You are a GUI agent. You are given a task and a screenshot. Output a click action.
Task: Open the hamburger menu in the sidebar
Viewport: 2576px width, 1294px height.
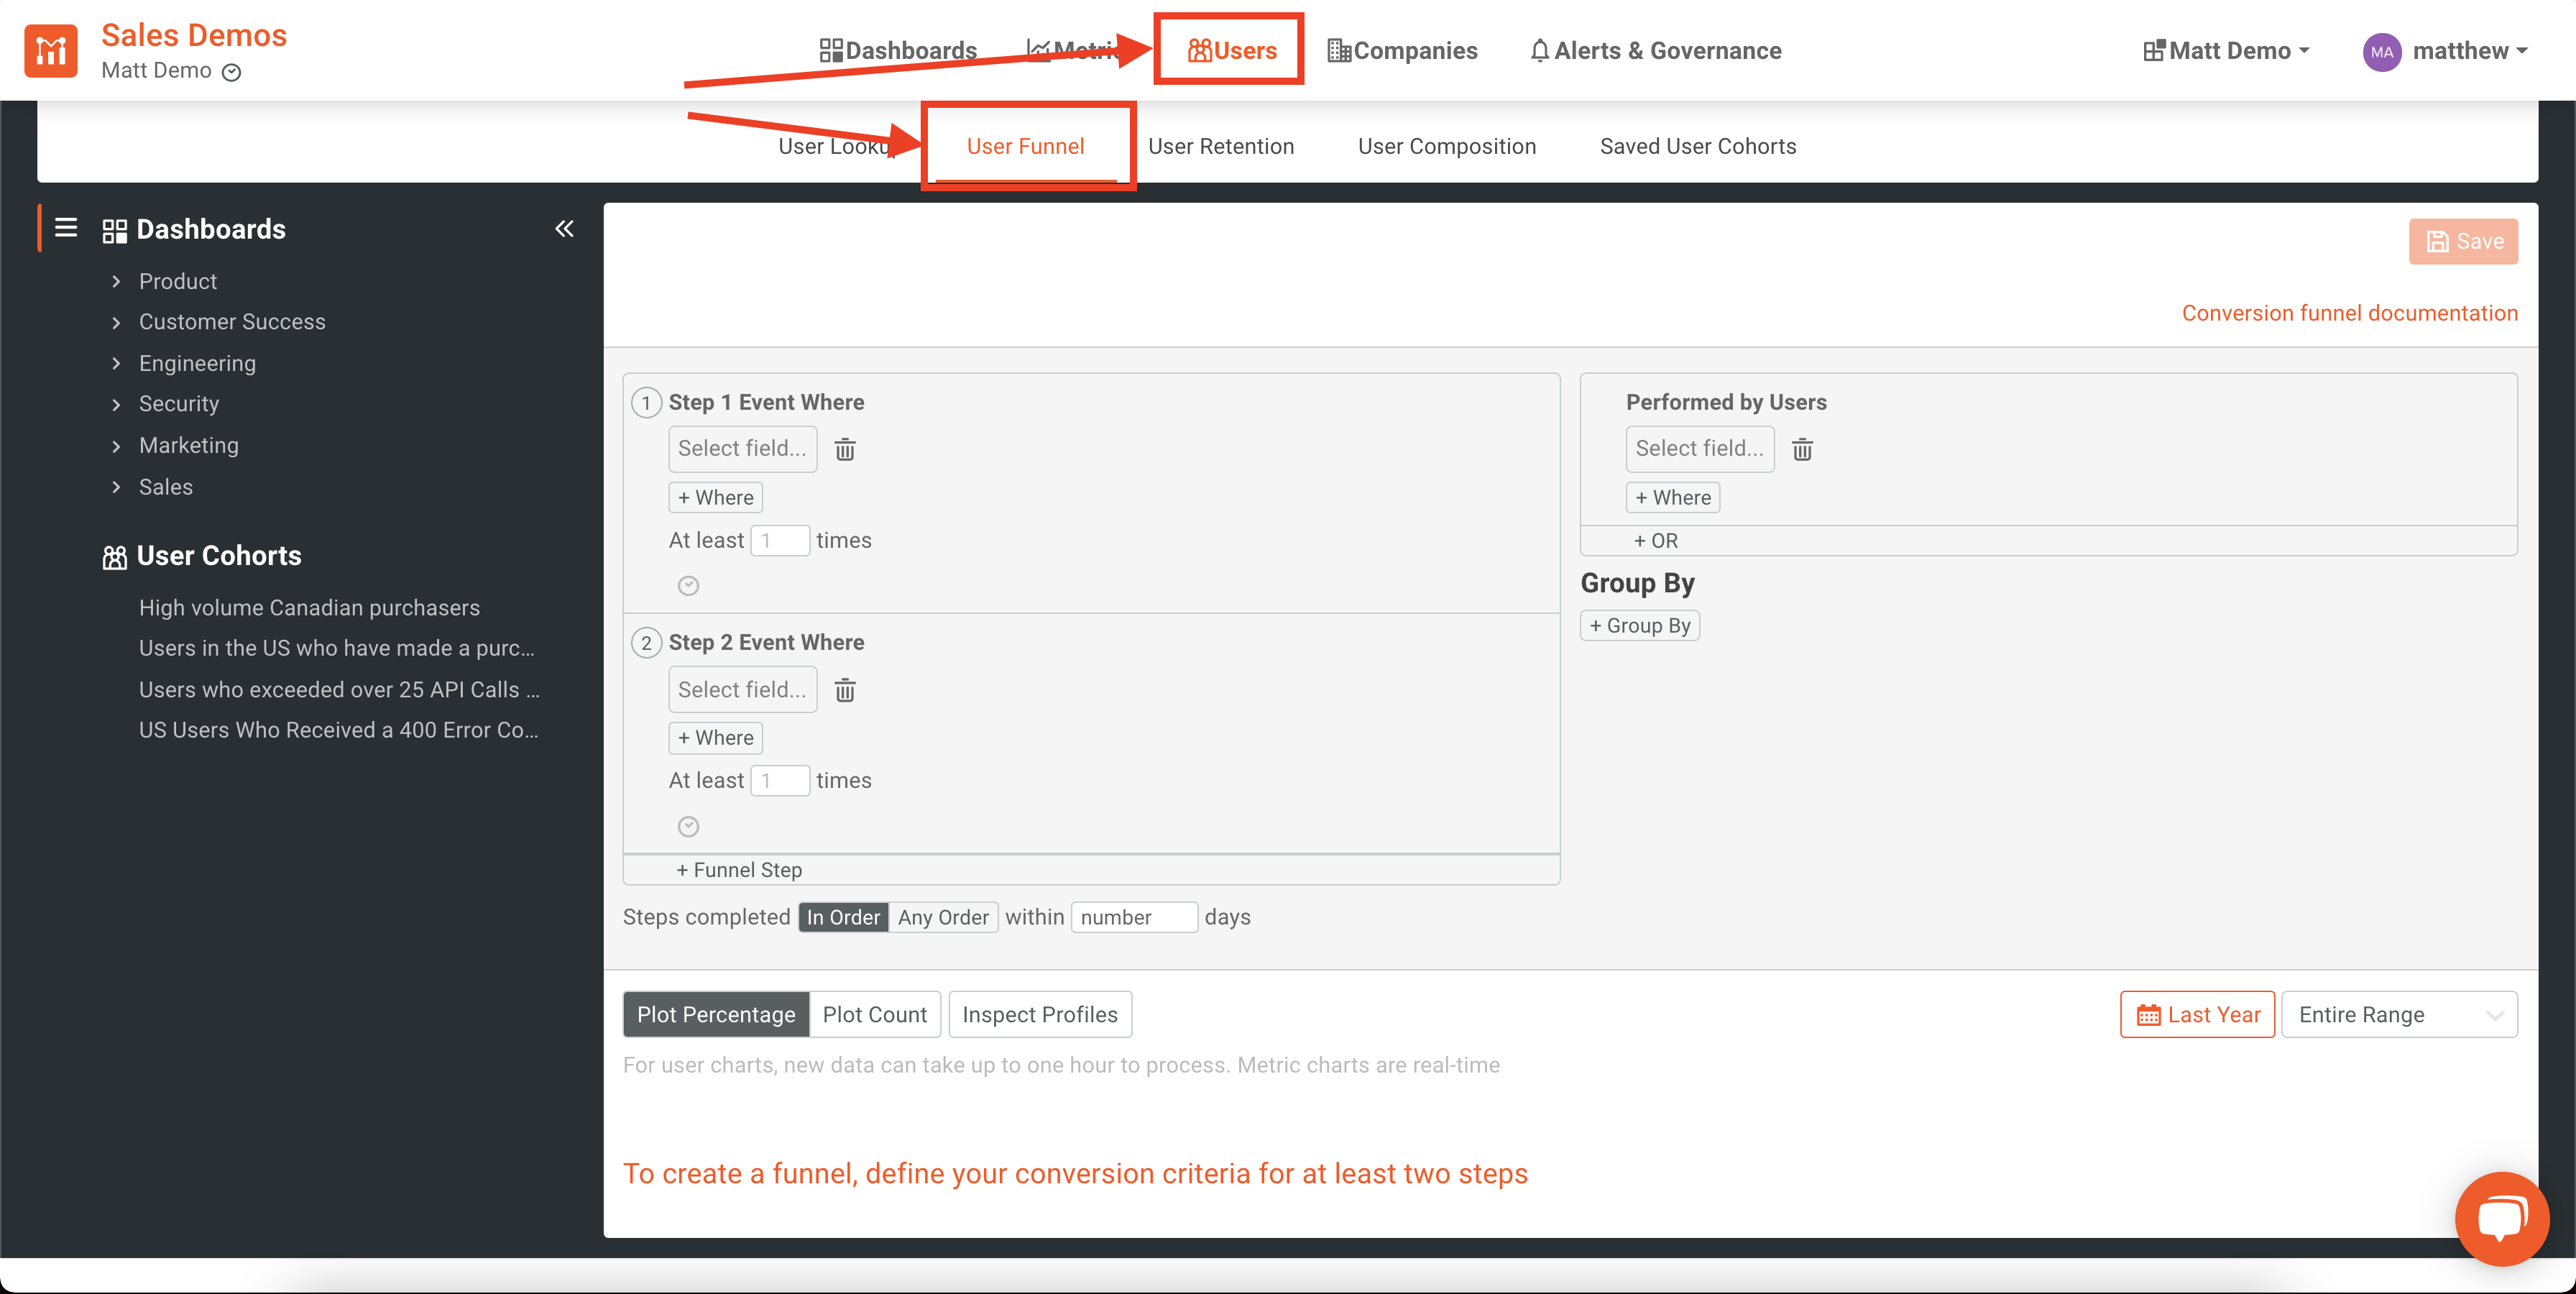point(66,228)
